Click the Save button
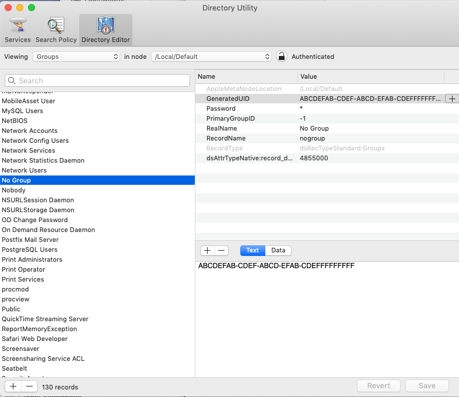The height and width of the screenshot is (397, 459). pyautogui.click(x=427, y=386)
